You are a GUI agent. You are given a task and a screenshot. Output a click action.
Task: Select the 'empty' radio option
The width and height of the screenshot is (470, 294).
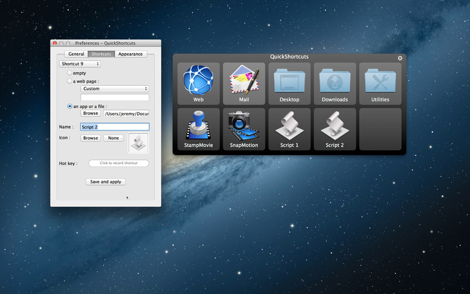coord(69,73)
